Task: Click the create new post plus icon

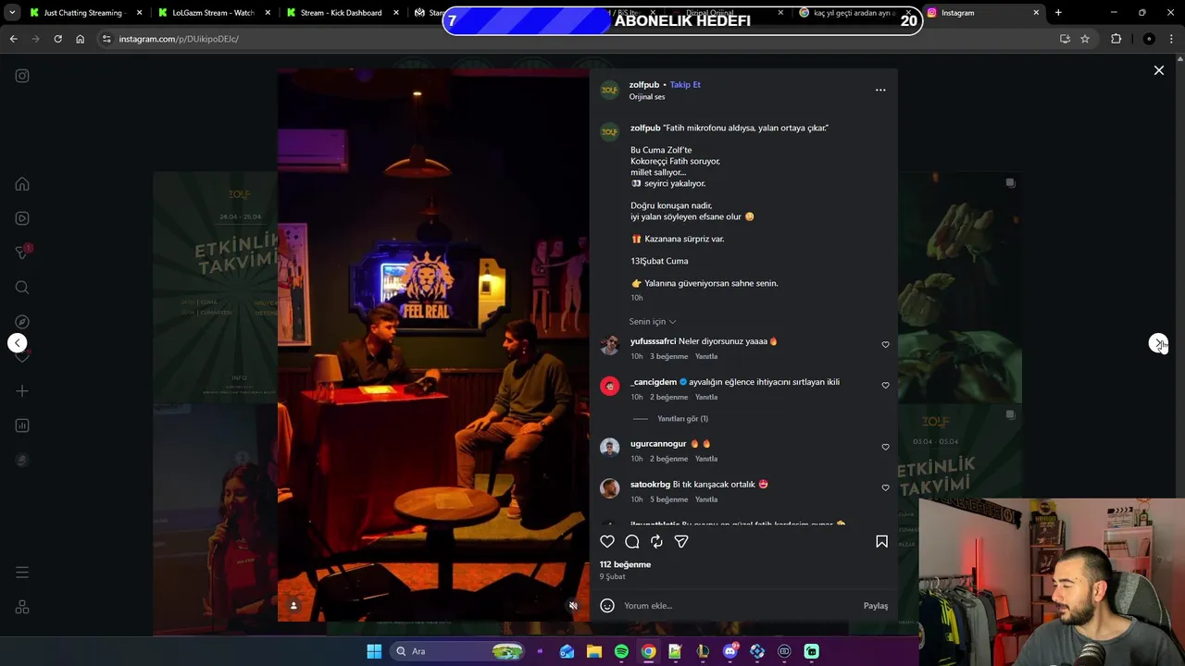Action: point(22,391)
